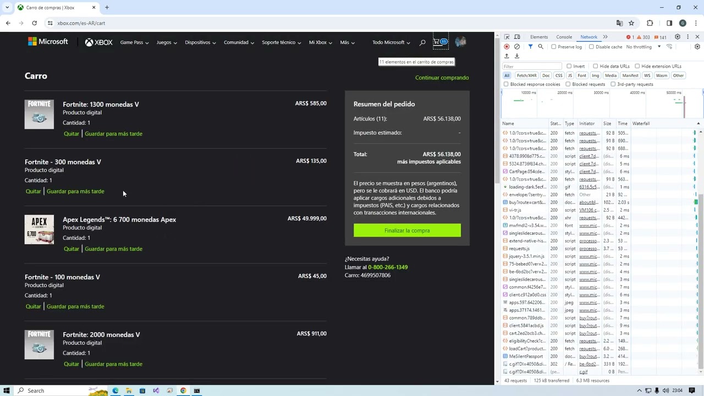Screen dimensions: 704x396
Task: Export HAR download icon
Action: tap(517, 56)
